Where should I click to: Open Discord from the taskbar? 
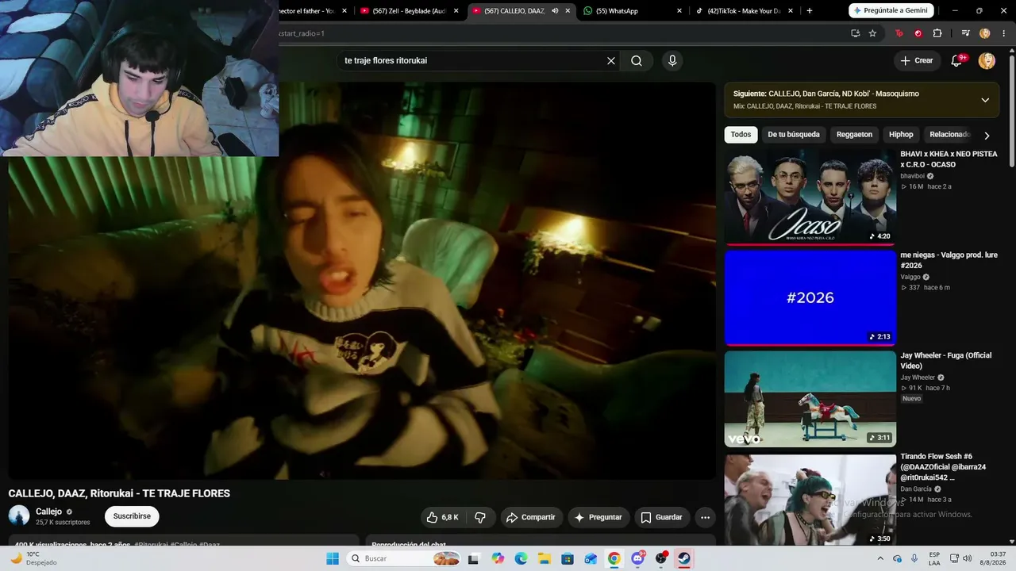(x=637, y=558)
